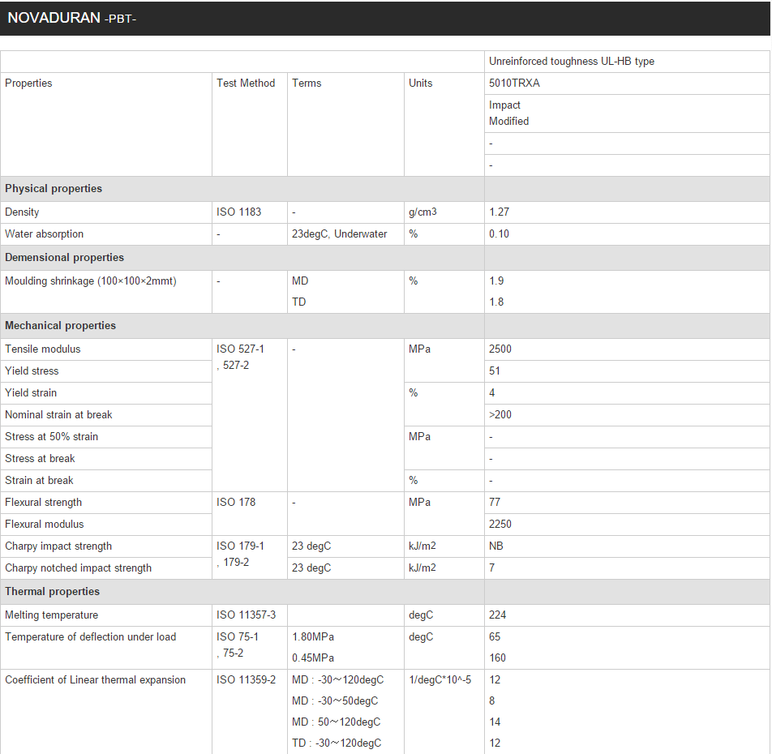Viewport: 772px width, 754px height.
Task: Select the 'Physical properties' section heading
Action: tap(54, 188)
